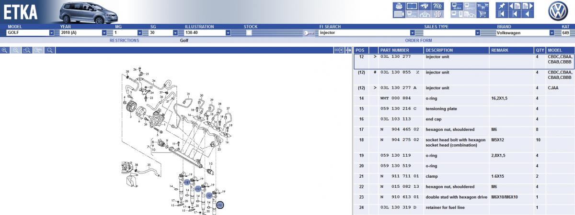
Task: Click the plain back arrow icon
Action: (528, 14)
